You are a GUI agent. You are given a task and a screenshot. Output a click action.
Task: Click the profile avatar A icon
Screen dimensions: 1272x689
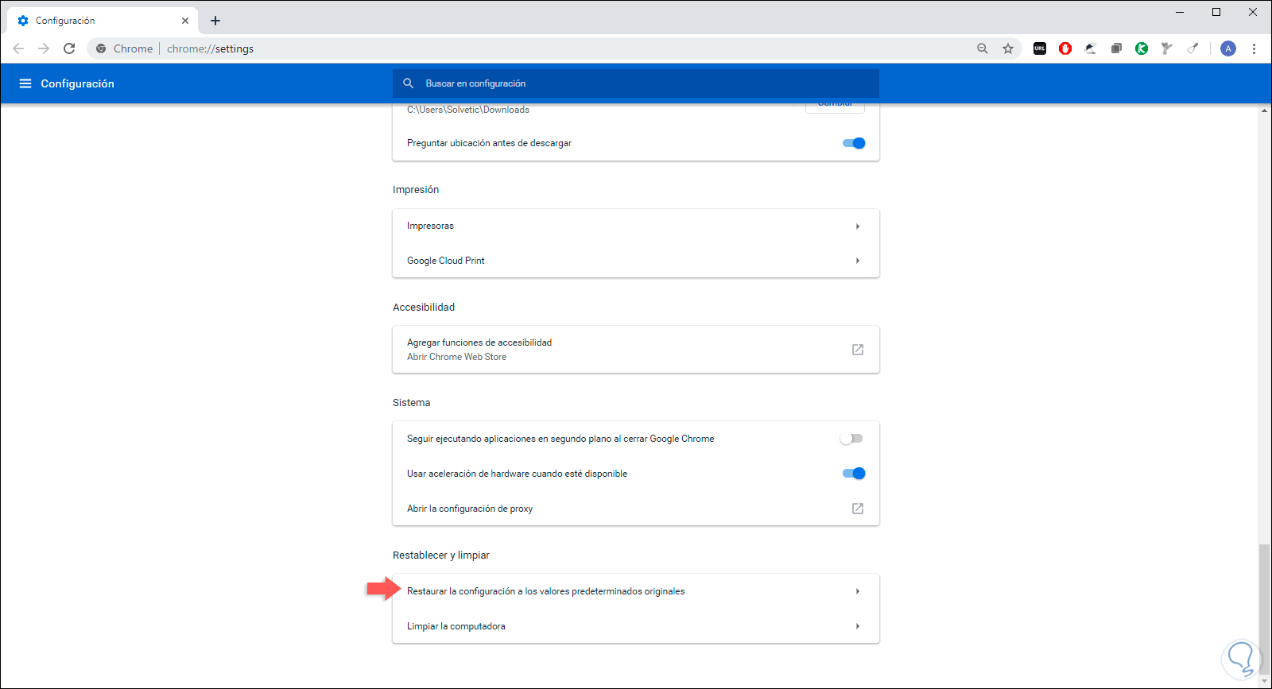pyautogui.click(x=1228, y=48)
